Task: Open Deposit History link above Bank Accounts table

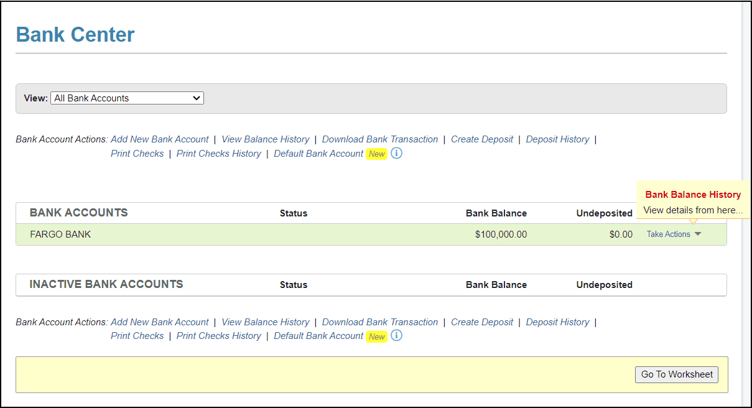Action: (x=557, y=139)
